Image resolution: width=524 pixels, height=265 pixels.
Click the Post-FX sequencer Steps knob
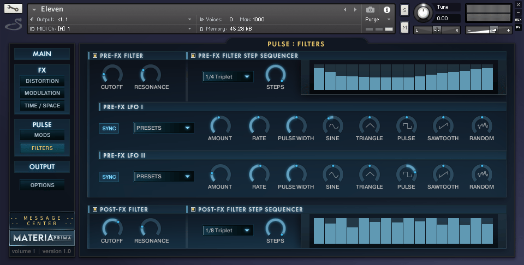pos(275,228)
